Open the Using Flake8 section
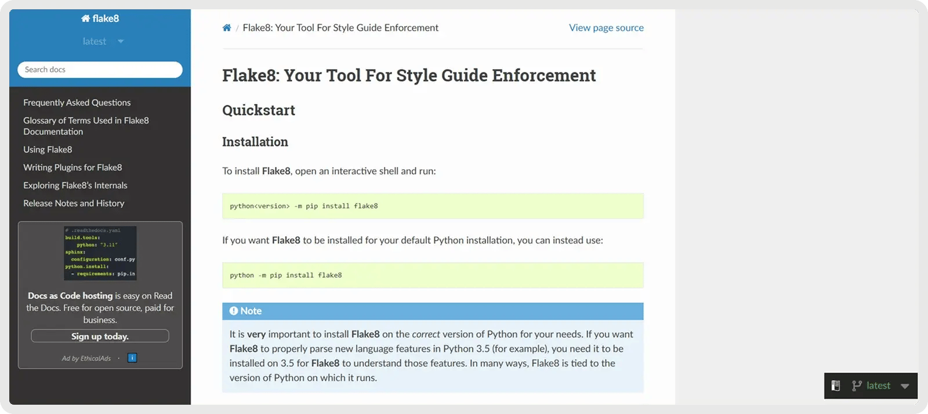Screen dimensions: 928x414 coord(48,150)
